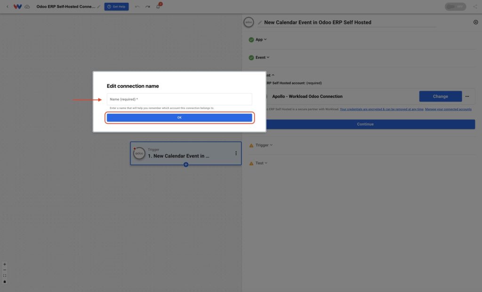Open the three-dot menu beside Change
This screenshot has width=482, height=292.
pos(467,96)
